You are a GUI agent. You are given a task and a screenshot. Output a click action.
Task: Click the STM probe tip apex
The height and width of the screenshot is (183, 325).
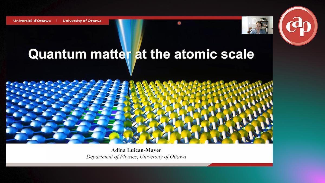point(131,76)
